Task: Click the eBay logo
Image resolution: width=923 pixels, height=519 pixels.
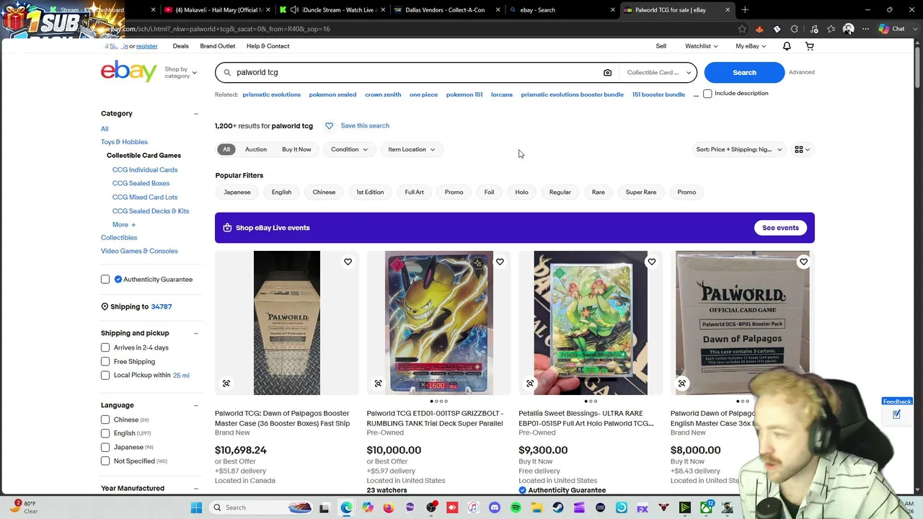Action: pos(129,71)
